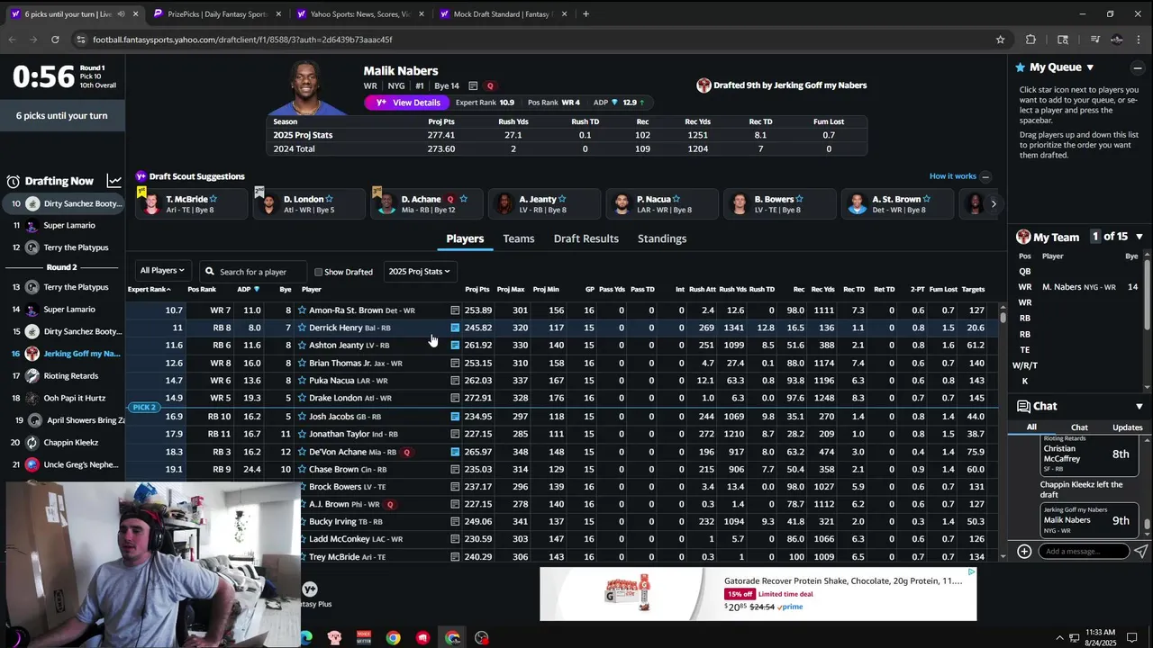Open the Standings tab
1153x648 pixels.
[x=662, y=238]
